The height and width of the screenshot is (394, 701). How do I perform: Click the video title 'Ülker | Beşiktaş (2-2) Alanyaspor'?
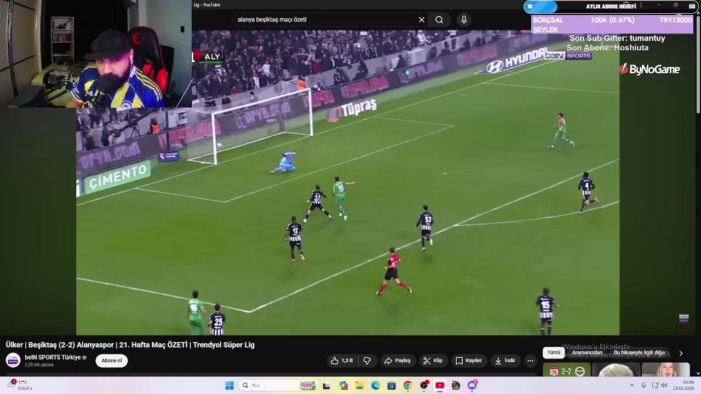click(x=130, y=345)
